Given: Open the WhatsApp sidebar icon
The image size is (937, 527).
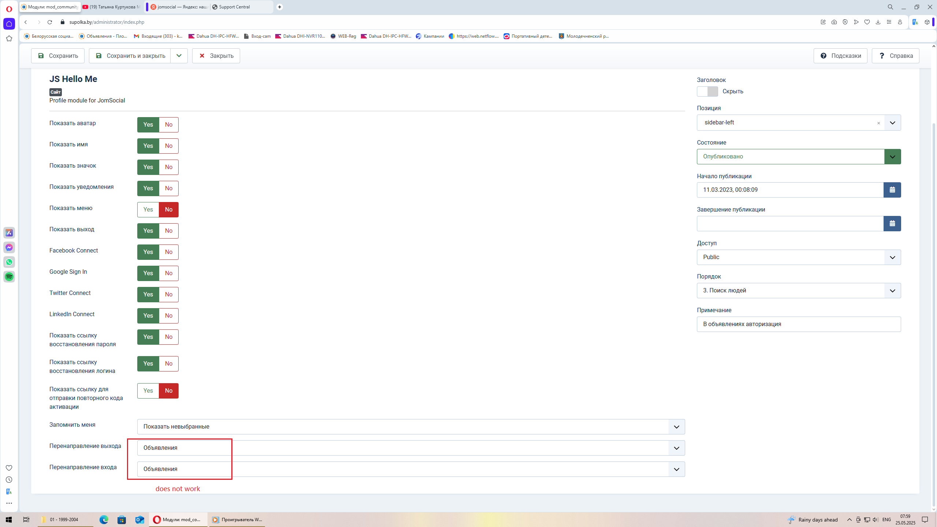Looking at the screenshot, I should 9,262.
